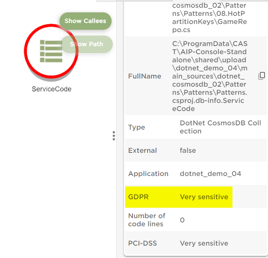Select the PCI-DSS Very sensitive value
The height and width of the screenshot is (258, 268).
pos(204,243)
